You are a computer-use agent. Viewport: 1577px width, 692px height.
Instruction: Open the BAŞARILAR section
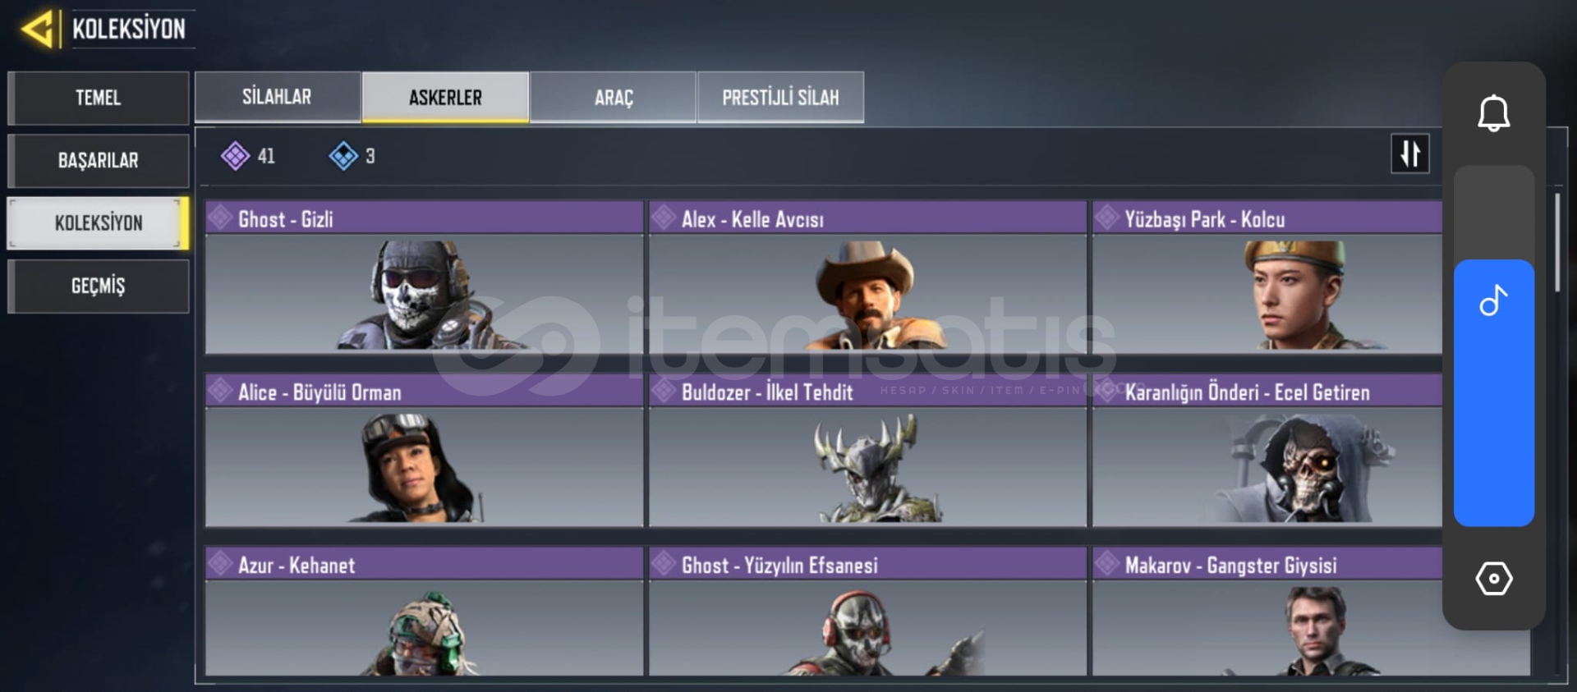point(99,161)
